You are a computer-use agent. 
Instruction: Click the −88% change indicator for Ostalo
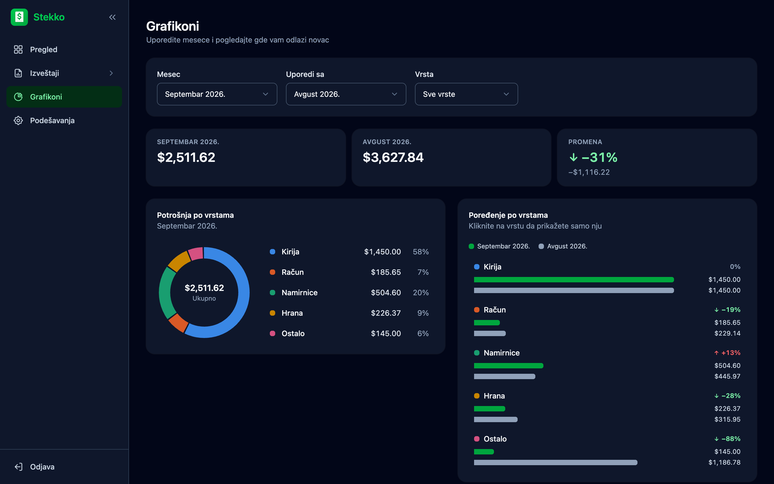click(727, 439)
